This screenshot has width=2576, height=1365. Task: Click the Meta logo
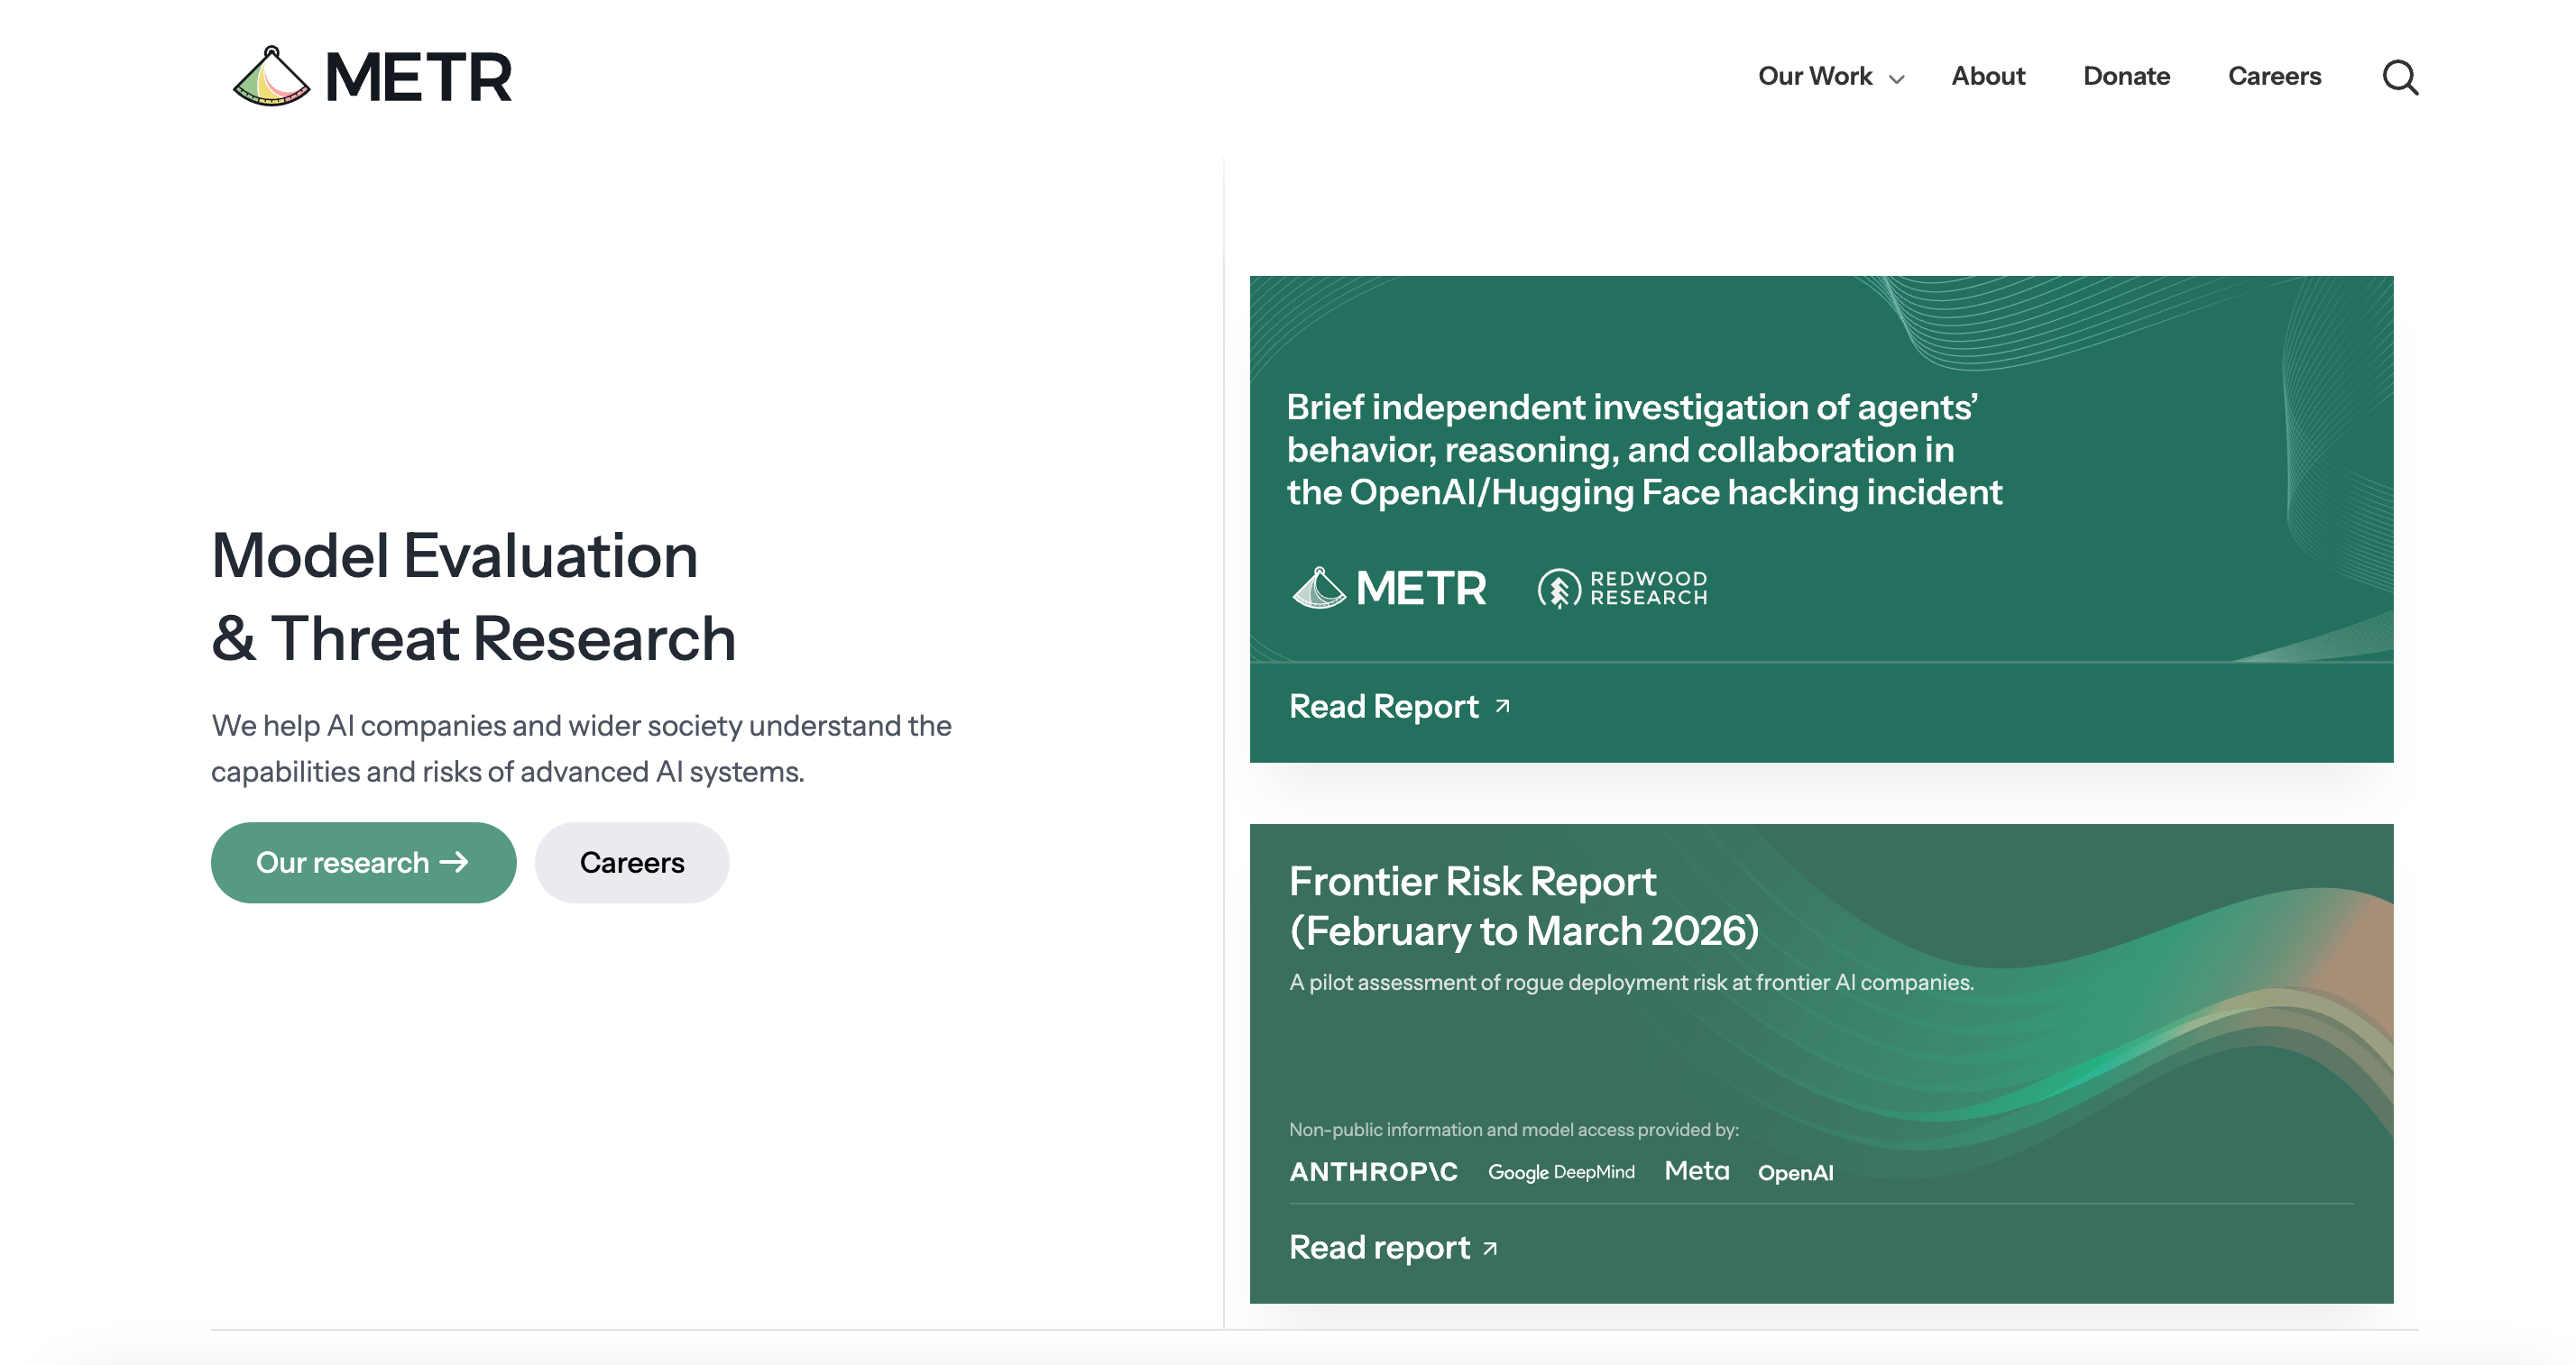point(1697,1170)
